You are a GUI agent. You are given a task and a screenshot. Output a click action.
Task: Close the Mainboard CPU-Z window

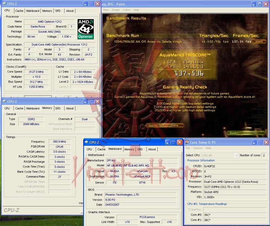coord(180,142)
